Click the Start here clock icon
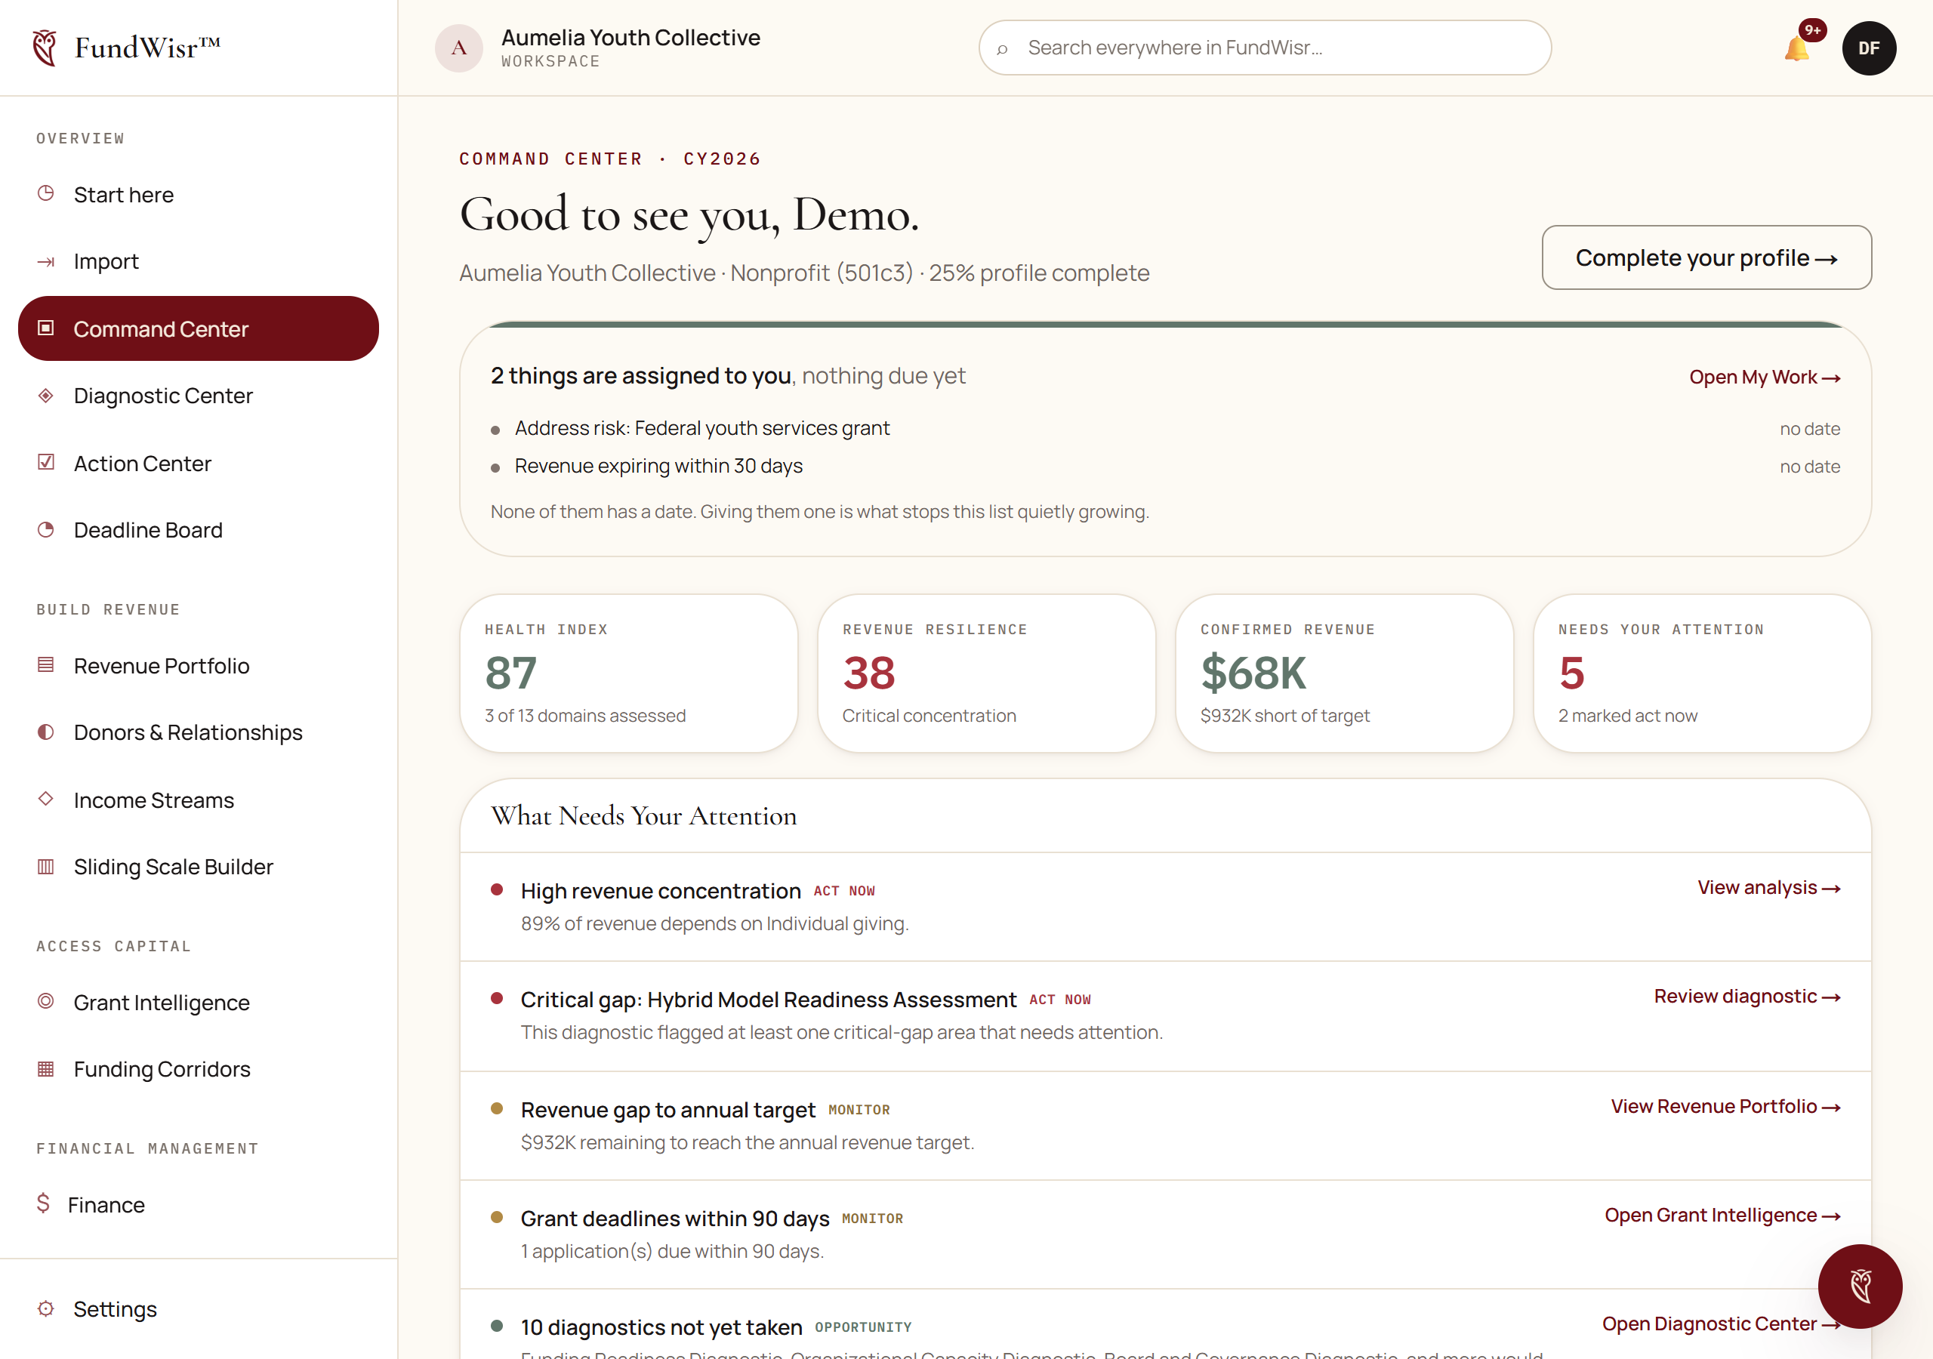Image resolution: width=1933 pixels, height=1359 pixels. [x=46, y=194]
